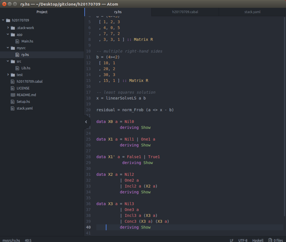Click the file icon beside Setup.hs
The width and height of the screenshot is (286, 242).
point(13,101)
